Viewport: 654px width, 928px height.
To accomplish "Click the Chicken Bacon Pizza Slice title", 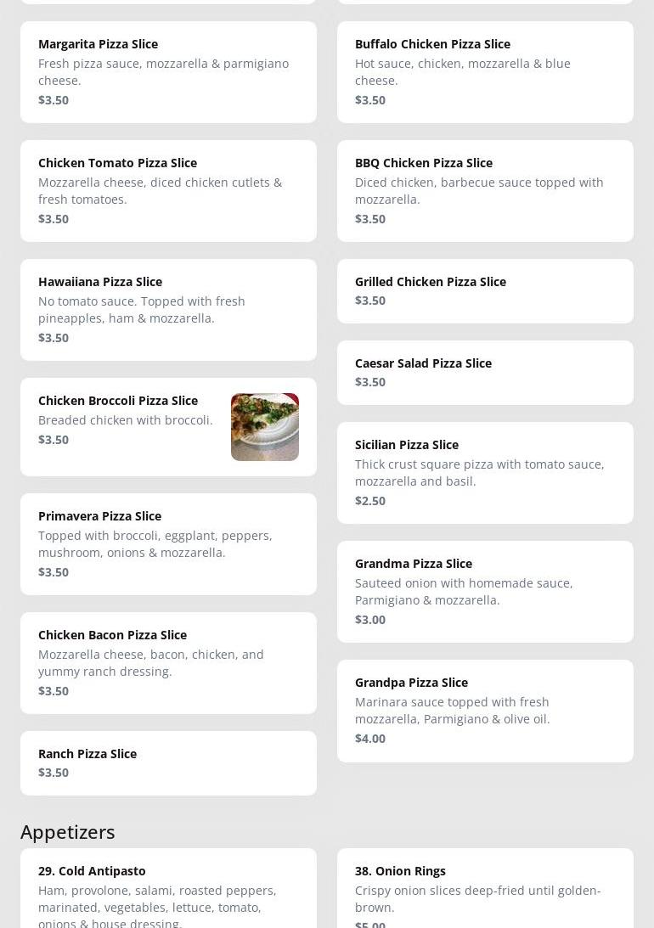I will (x=112, y=634).
